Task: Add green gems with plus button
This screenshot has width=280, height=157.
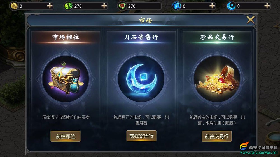Action: pyautogui.click(x=104, y=6)
